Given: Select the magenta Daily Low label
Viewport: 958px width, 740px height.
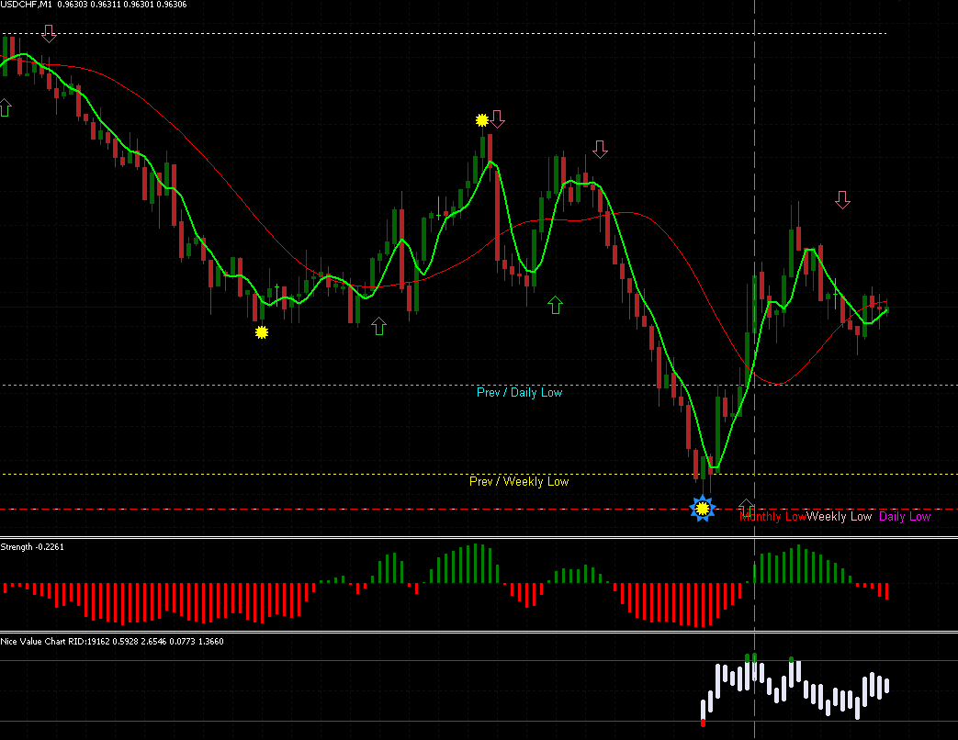Looking at the screenshot, I should [x=905, y=517].
